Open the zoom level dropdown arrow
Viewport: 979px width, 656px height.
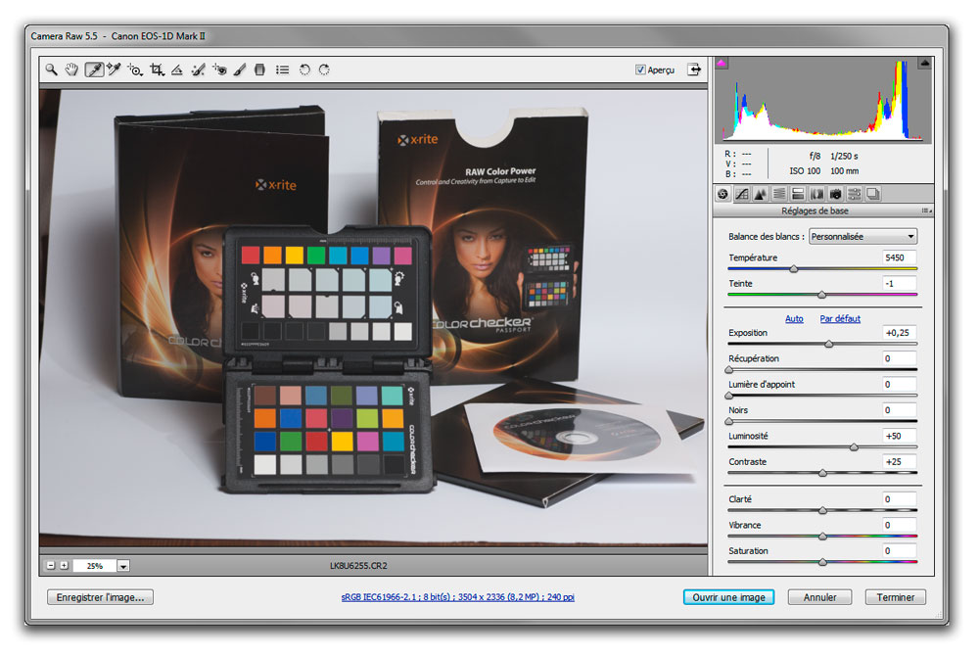[123, 566]
